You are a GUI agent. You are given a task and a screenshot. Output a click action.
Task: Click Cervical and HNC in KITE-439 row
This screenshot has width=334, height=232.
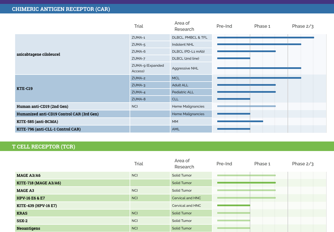(191, 206)
